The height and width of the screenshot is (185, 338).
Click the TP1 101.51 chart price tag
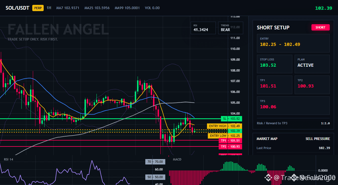230,141
